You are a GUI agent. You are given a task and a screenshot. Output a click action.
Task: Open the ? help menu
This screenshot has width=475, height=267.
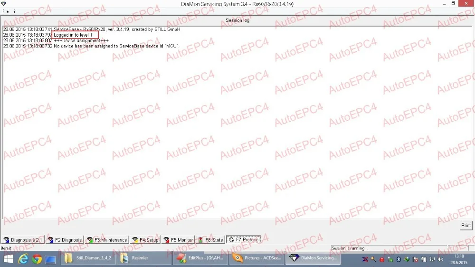click(x=14, y=11)
